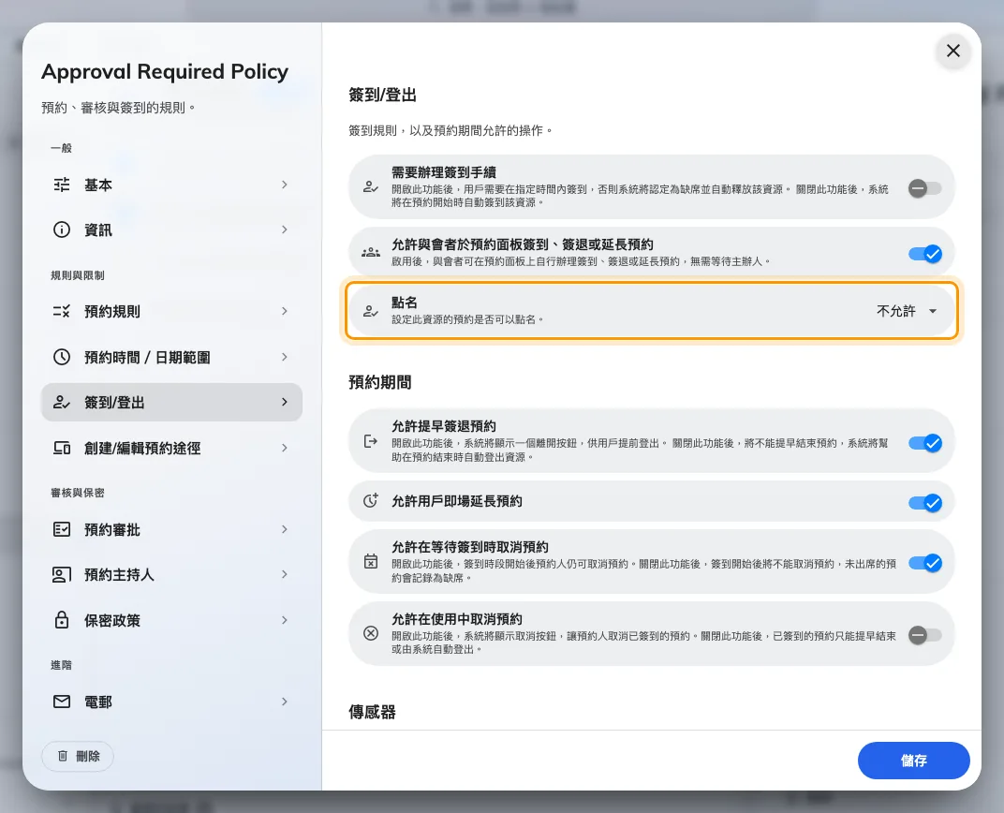
Task: Close the policy dialog with the X button
Action: [x=953, y=51]
